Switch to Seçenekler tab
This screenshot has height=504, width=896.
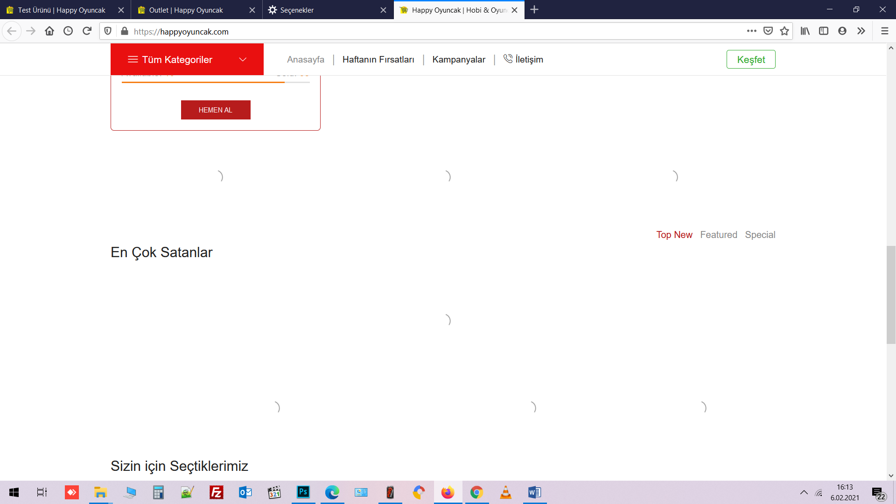[x=328, y=10]
